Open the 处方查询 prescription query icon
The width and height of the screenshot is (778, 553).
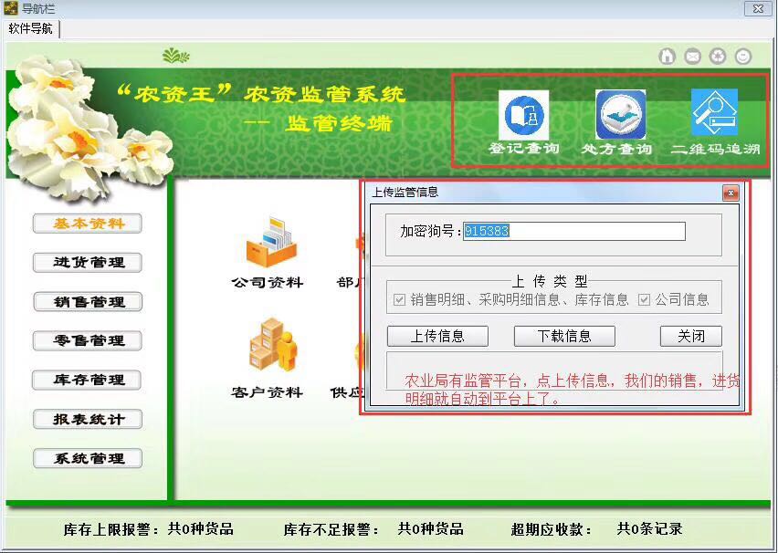620,117
